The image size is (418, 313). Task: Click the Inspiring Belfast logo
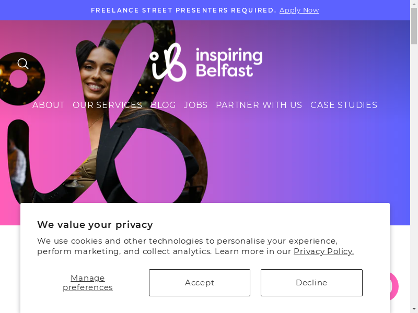click(x=206, y=62)
